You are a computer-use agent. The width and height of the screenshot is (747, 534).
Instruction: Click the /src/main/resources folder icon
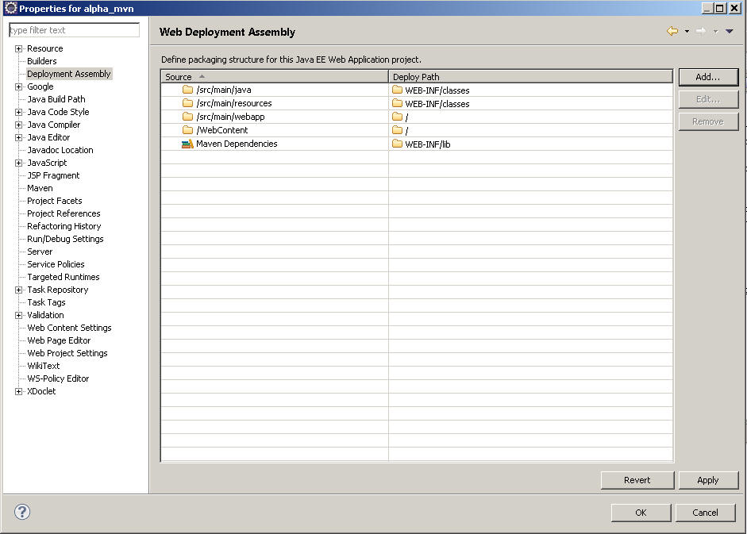coord(187,103)
